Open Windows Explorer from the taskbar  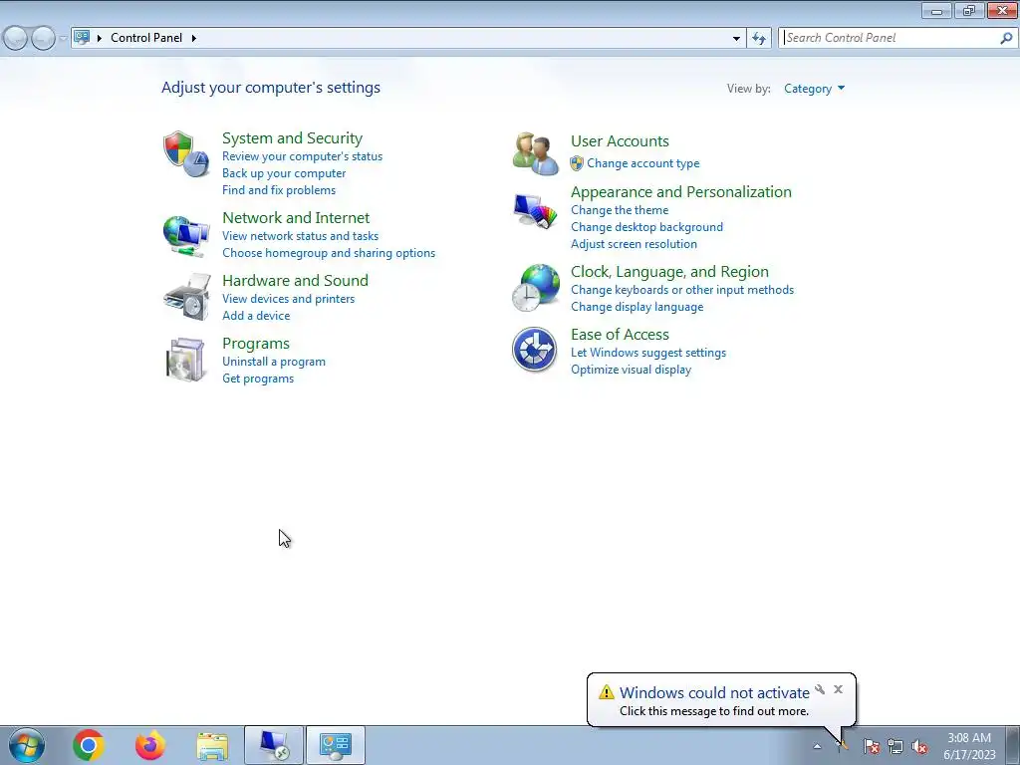point(212,745)
